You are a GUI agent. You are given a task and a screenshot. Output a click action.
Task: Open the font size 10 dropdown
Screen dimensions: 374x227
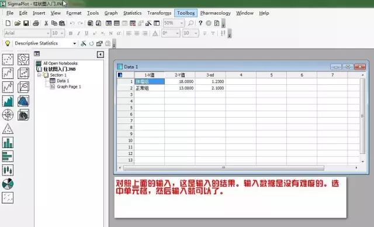coord(62,33)
